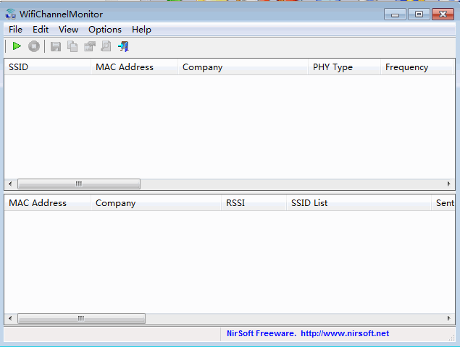This screenshot has height=347, width=460.
Task: Sort lower pane by Company column
Action: pyautogui.click(x=156, y=203)
